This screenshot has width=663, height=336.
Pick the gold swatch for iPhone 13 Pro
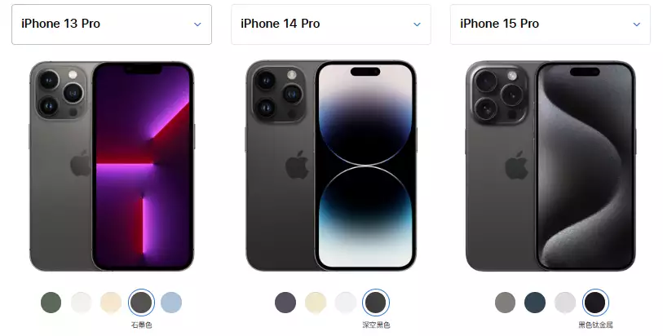(x=111, y=303)
